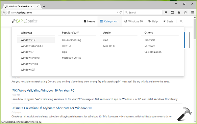Viewport: 197px width, 124px height.
Task: Open Troubleshooting category
Action: point(71,40)
